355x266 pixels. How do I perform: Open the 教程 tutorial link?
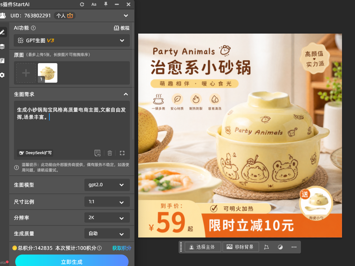pyautogui.click(x=122, y=28)
